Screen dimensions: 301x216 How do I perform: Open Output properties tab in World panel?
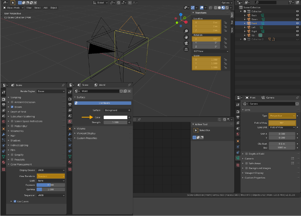pyautogui.click(x=70, y=105)
